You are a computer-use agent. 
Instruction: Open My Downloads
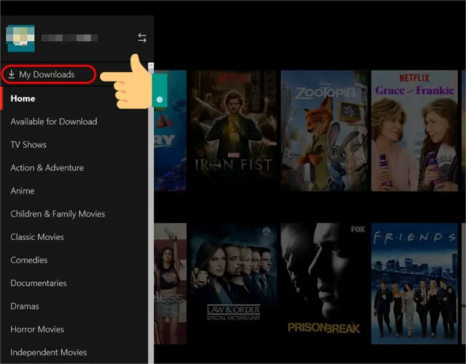[x=45, y=74]
